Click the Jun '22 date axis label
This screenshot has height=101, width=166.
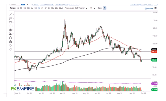point(97,93)
